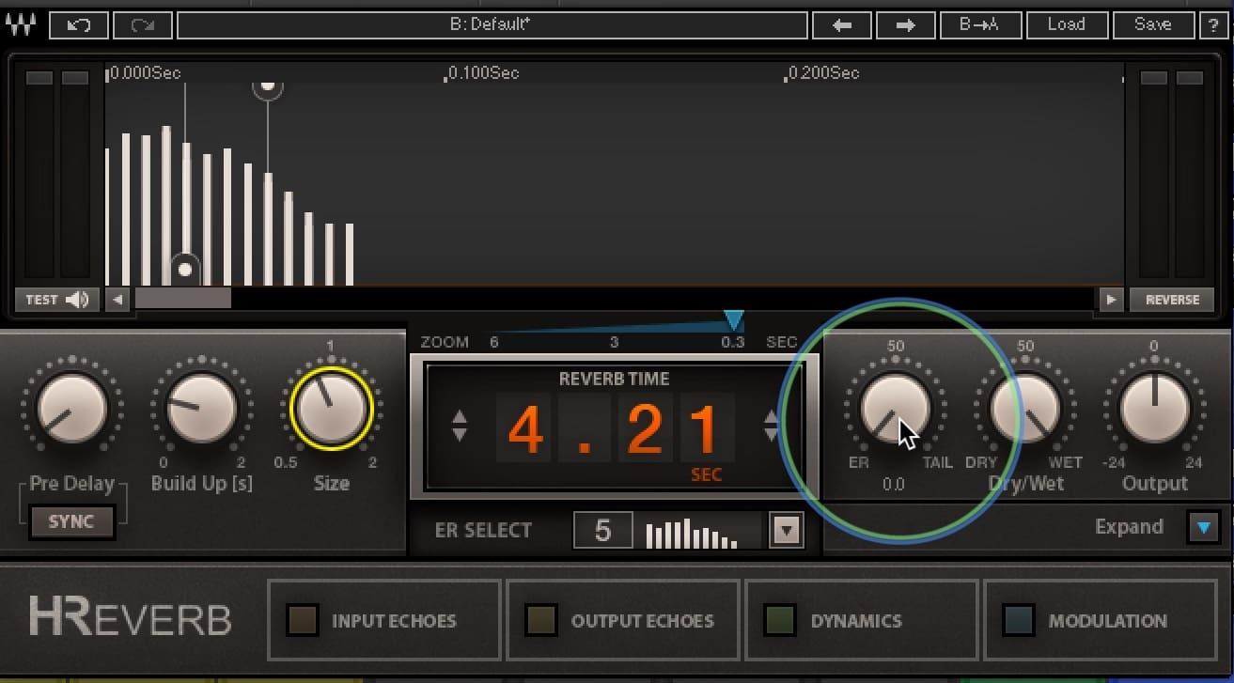Viewport: 1234px width, 683px height.
Task: Copy settings using the B→A button
Action: 980,24
